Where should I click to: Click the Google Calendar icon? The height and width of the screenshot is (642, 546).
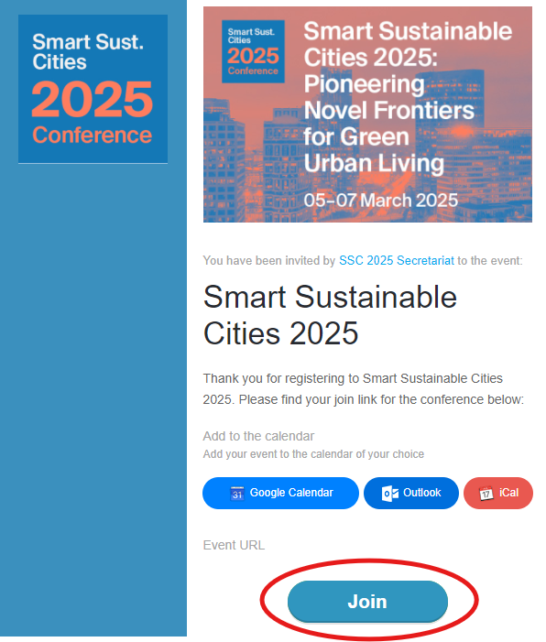[x=237, y=494]
